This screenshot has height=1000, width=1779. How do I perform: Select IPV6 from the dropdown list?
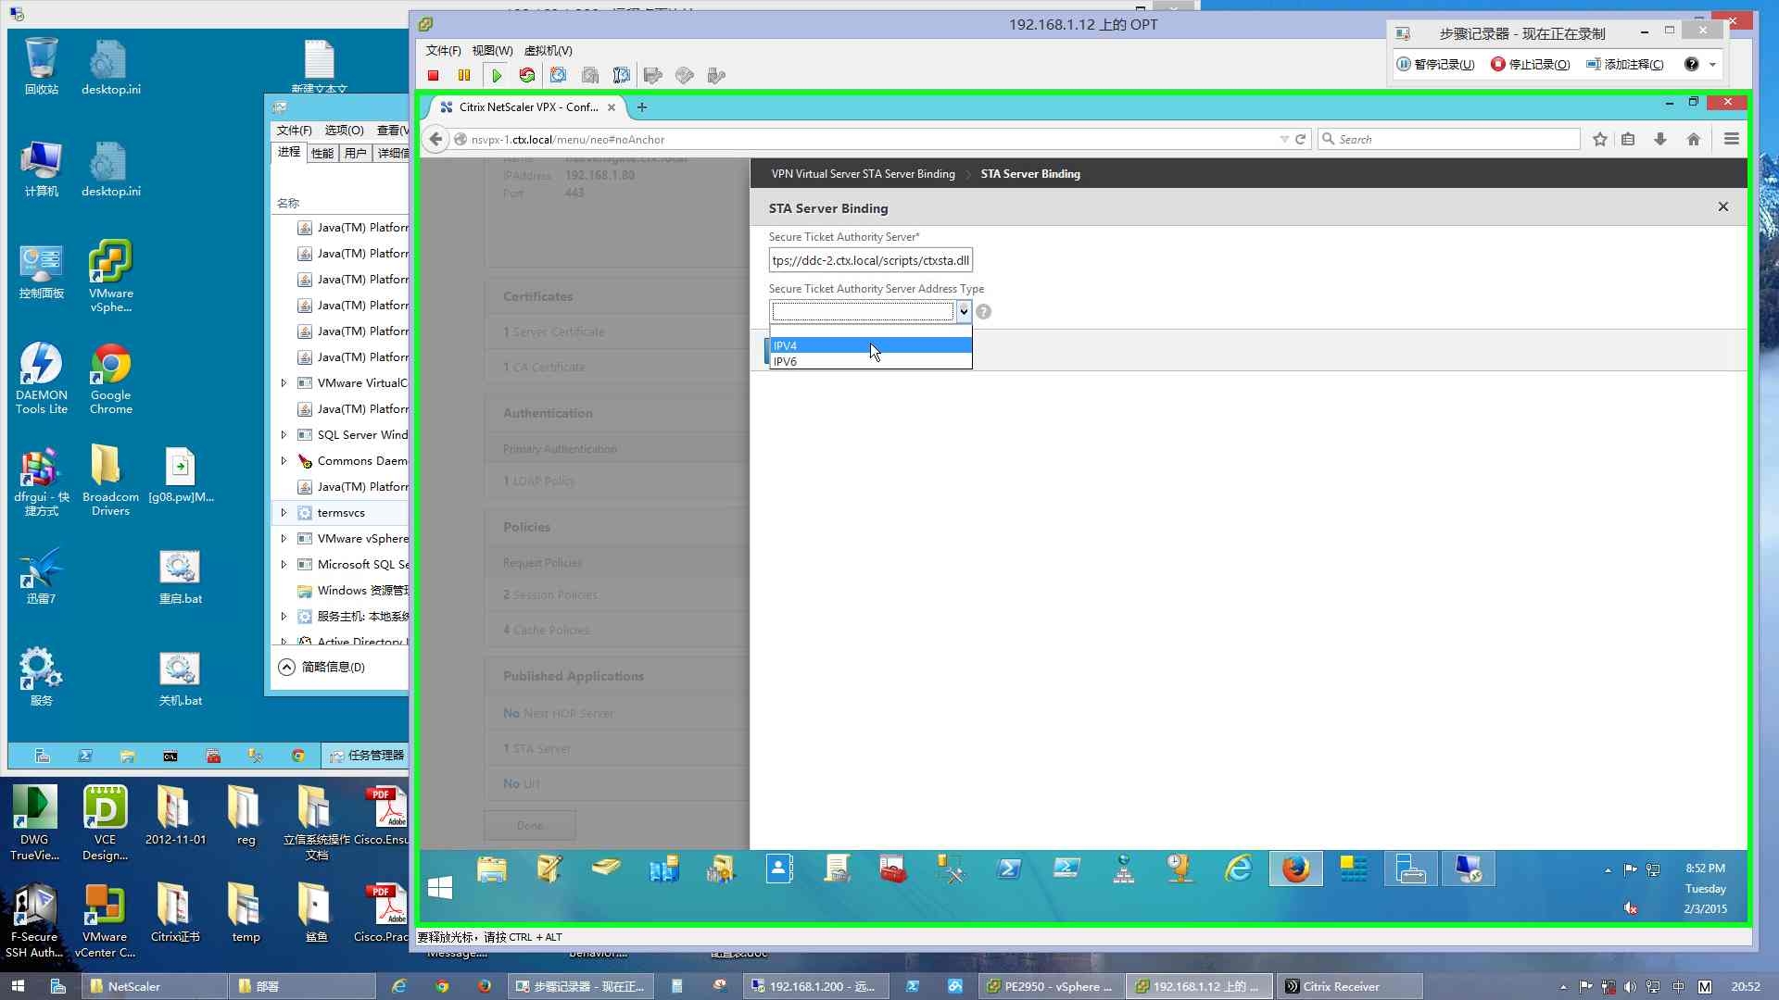click(871, 361)
